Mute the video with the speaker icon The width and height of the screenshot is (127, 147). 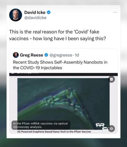tap(111, 128)
